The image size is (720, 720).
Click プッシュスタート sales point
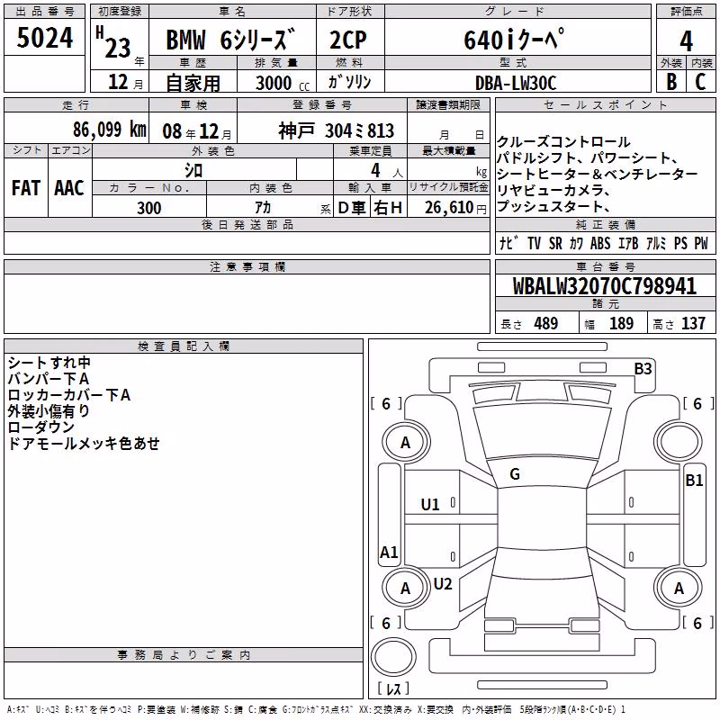pyautogui.click(x=553, y=206)
